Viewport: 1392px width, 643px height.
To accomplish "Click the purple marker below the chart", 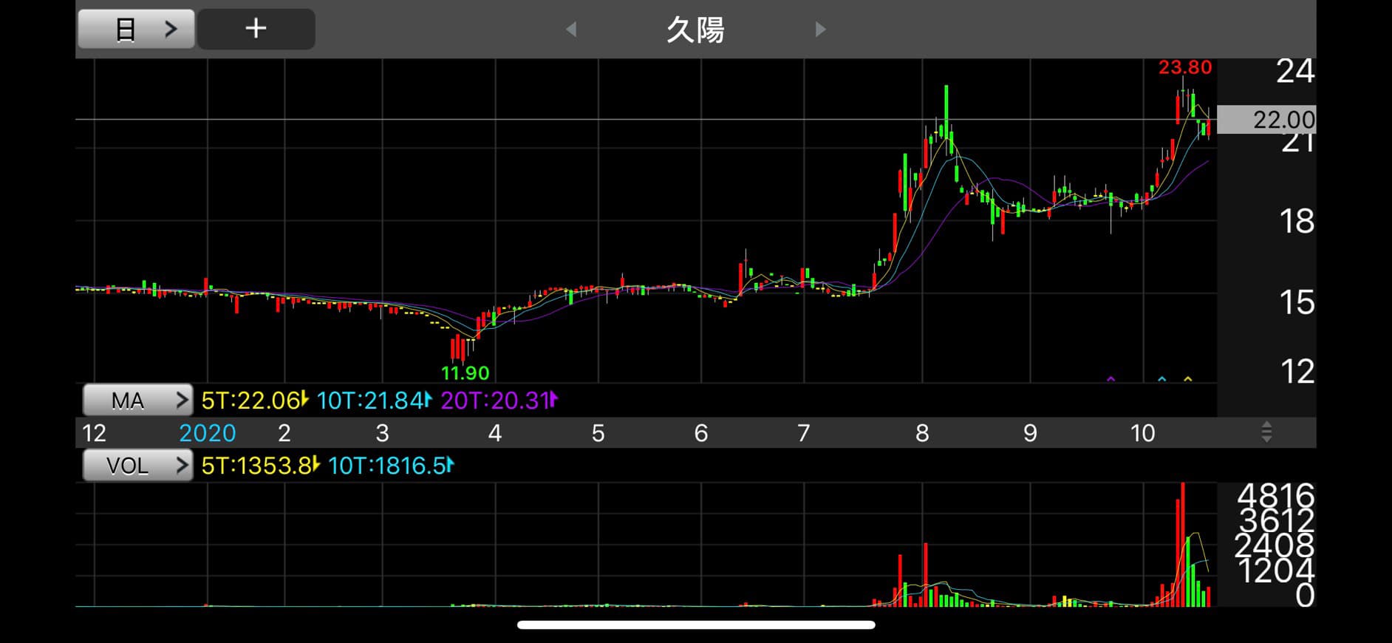I will point(1110,379).
